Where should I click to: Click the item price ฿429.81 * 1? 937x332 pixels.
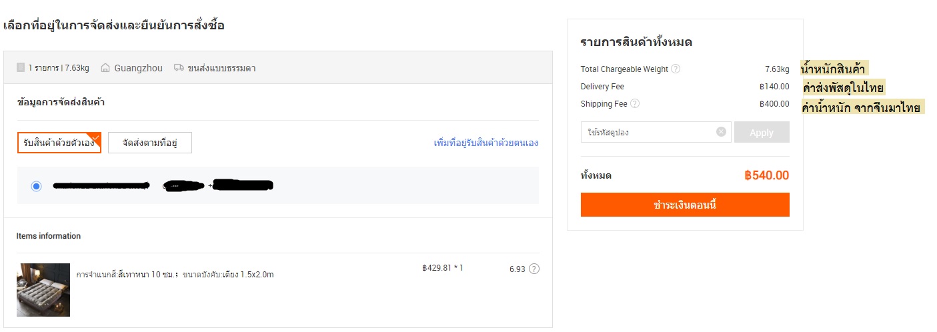pyautogui.click(x=442, y=268)
